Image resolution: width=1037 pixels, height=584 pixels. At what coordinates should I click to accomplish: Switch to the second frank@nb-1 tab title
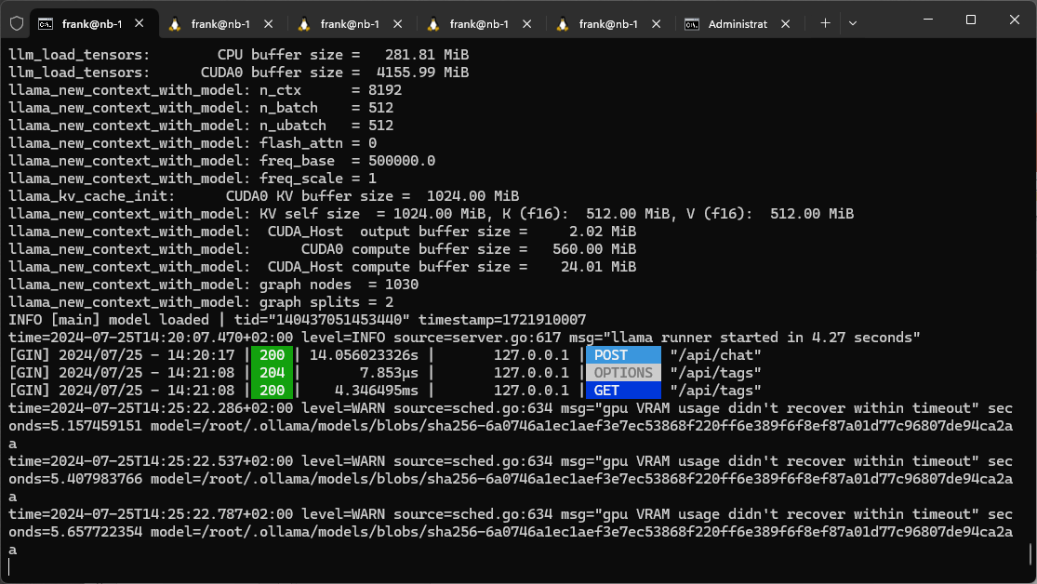pyautogui.click(x=219, y=24)
